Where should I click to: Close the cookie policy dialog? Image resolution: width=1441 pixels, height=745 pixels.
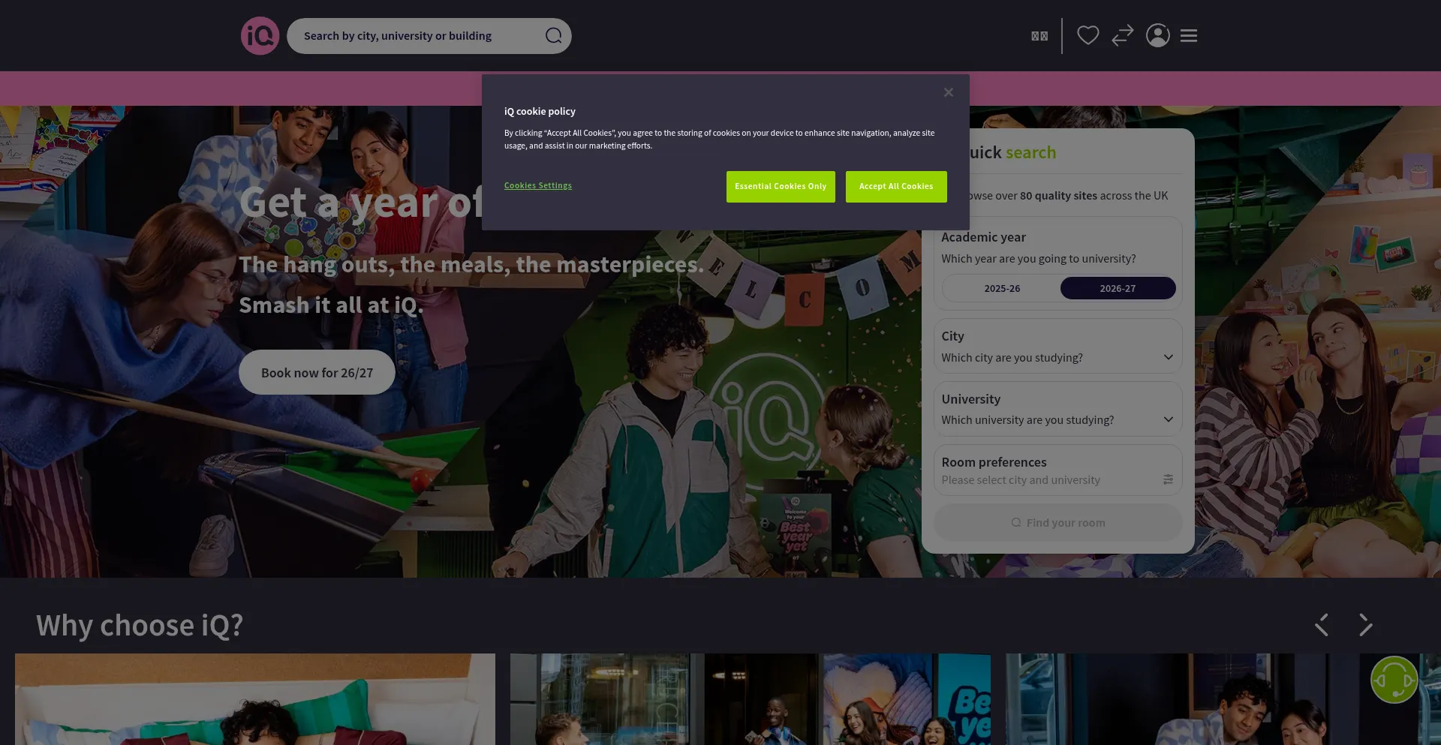click(x=948, y=92)
